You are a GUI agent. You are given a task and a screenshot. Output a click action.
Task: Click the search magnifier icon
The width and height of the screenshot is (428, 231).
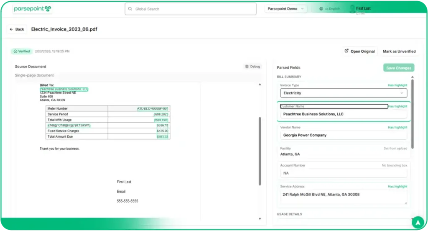pos(130,9)
